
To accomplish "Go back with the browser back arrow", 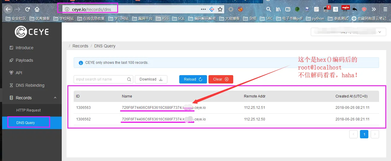I will click(x=8, y=9).
